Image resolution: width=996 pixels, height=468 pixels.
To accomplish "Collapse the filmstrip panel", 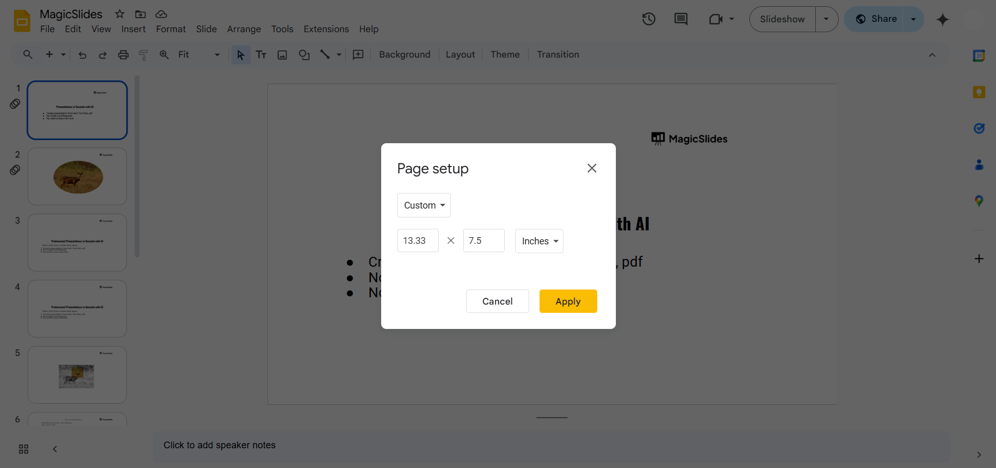I will click(x=55, y=449).
